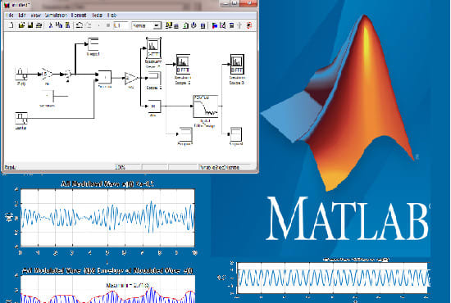This screenshot has width=451, height=303.
Task: Select the Abs block feeding the filter
Action: [154, 106]
